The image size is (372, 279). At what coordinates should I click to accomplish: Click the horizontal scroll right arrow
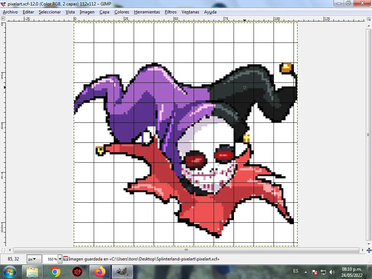[363, 250]
